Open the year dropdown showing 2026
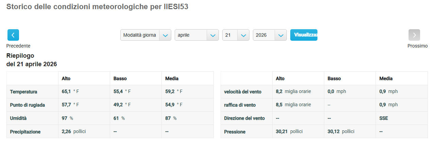The width and height of the screenshot is (433, 148). [270, 35]
